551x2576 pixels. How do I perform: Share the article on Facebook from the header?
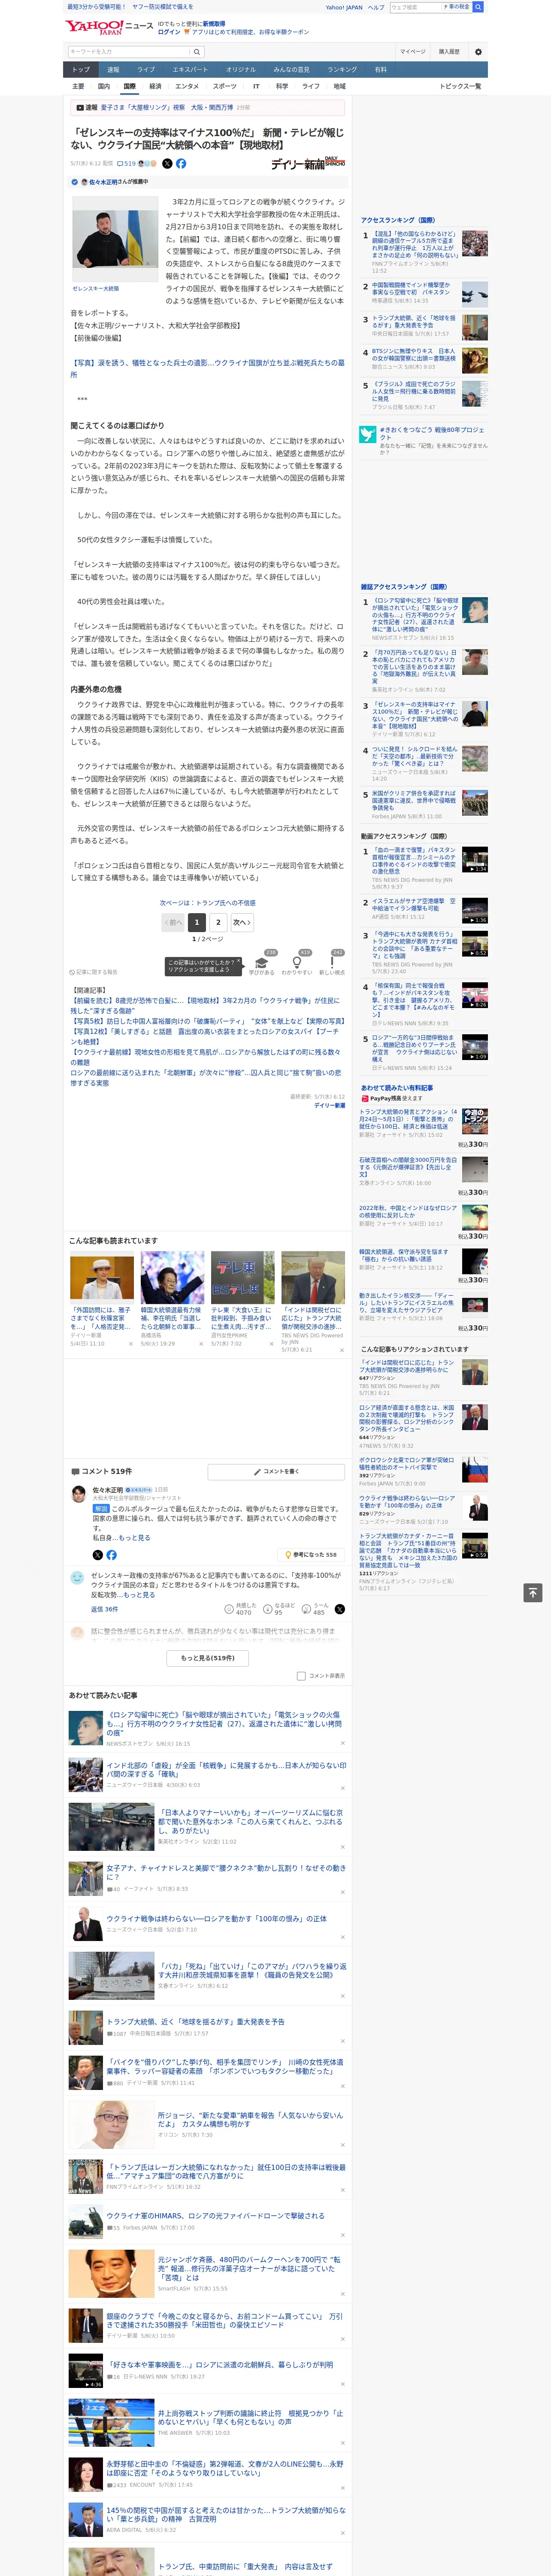(x=181, y=163)
